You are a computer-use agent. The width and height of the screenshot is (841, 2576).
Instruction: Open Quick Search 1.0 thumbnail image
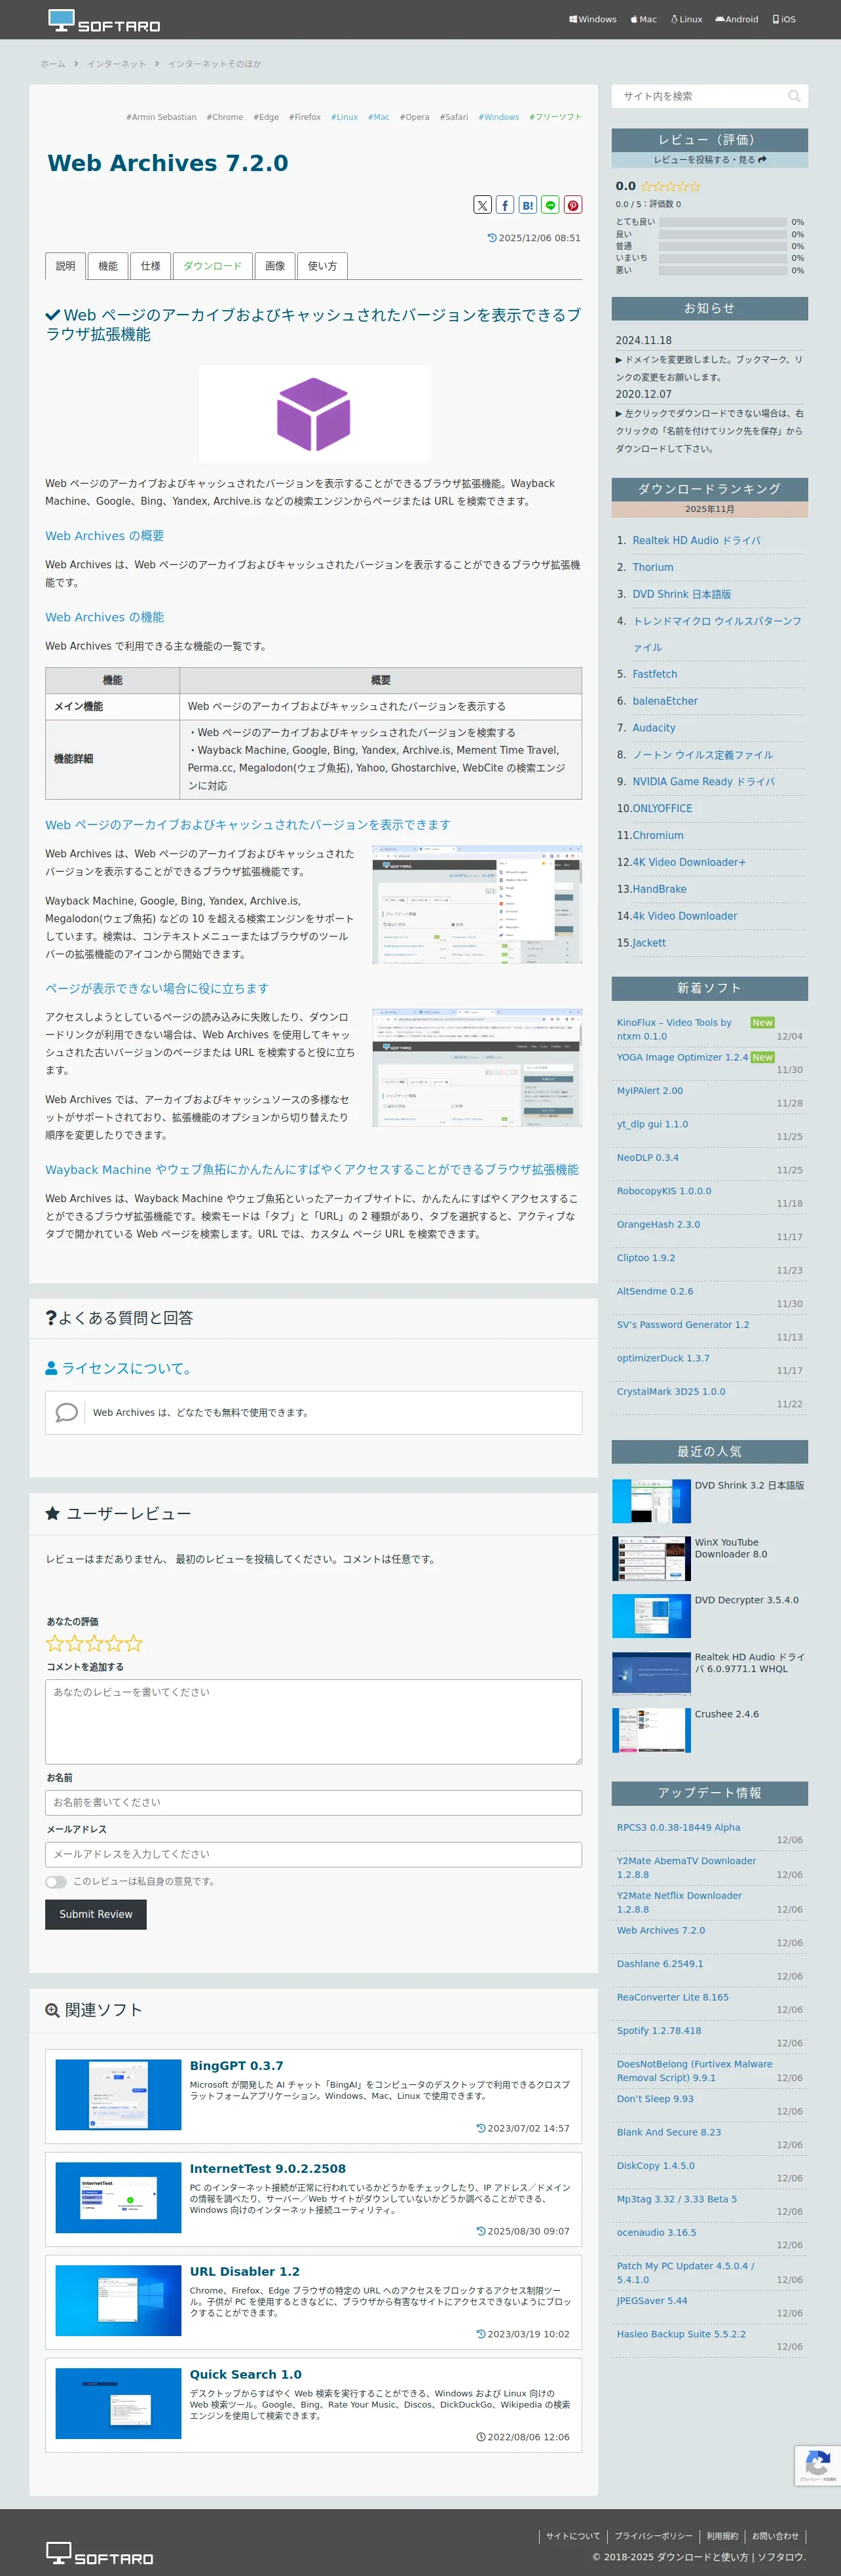(x=119, y=2403)
